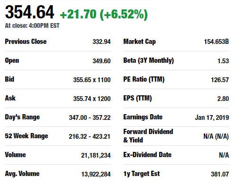Viewport: 236px width, 184px height.
Task: Select the Day's Range label
Action: click(22, 117)
